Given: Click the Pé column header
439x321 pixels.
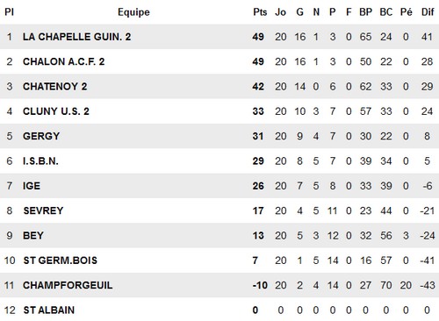Looking at the screenshot, I should coord(406,12).
